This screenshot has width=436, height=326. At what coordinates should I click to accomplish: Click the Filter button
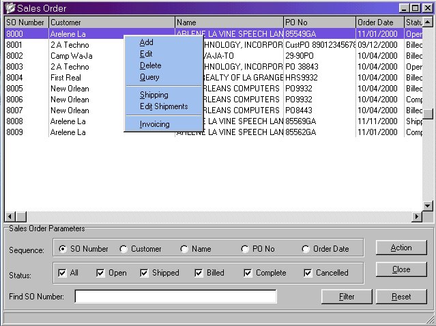347,297
